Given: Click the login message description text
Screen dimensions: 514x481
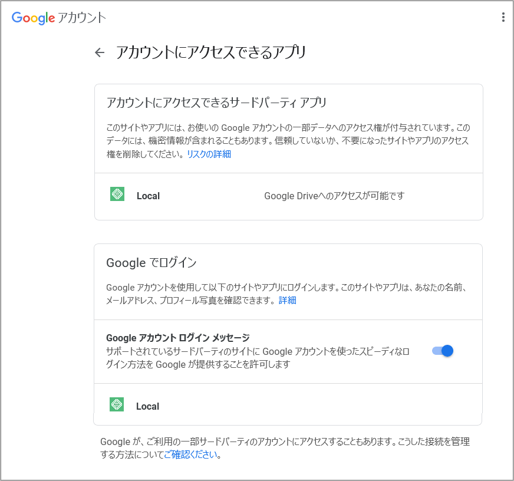Looking at the screenshot, I should [258, 358].
